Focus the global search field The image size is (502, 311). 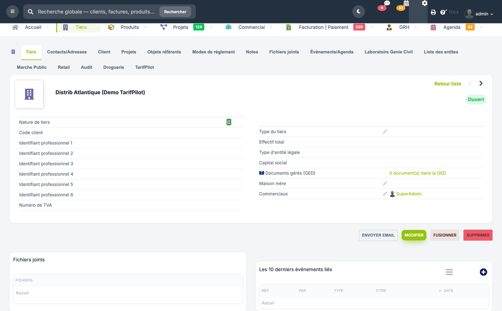pos(96,12)
